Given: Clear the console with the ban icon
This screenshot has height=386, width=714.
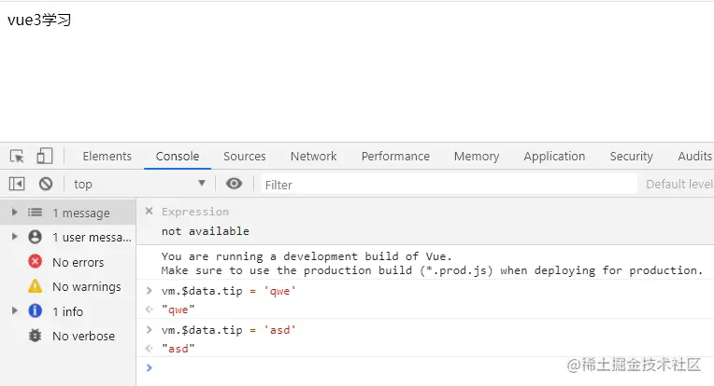Looking at the screenshot, I should [45, 185].
